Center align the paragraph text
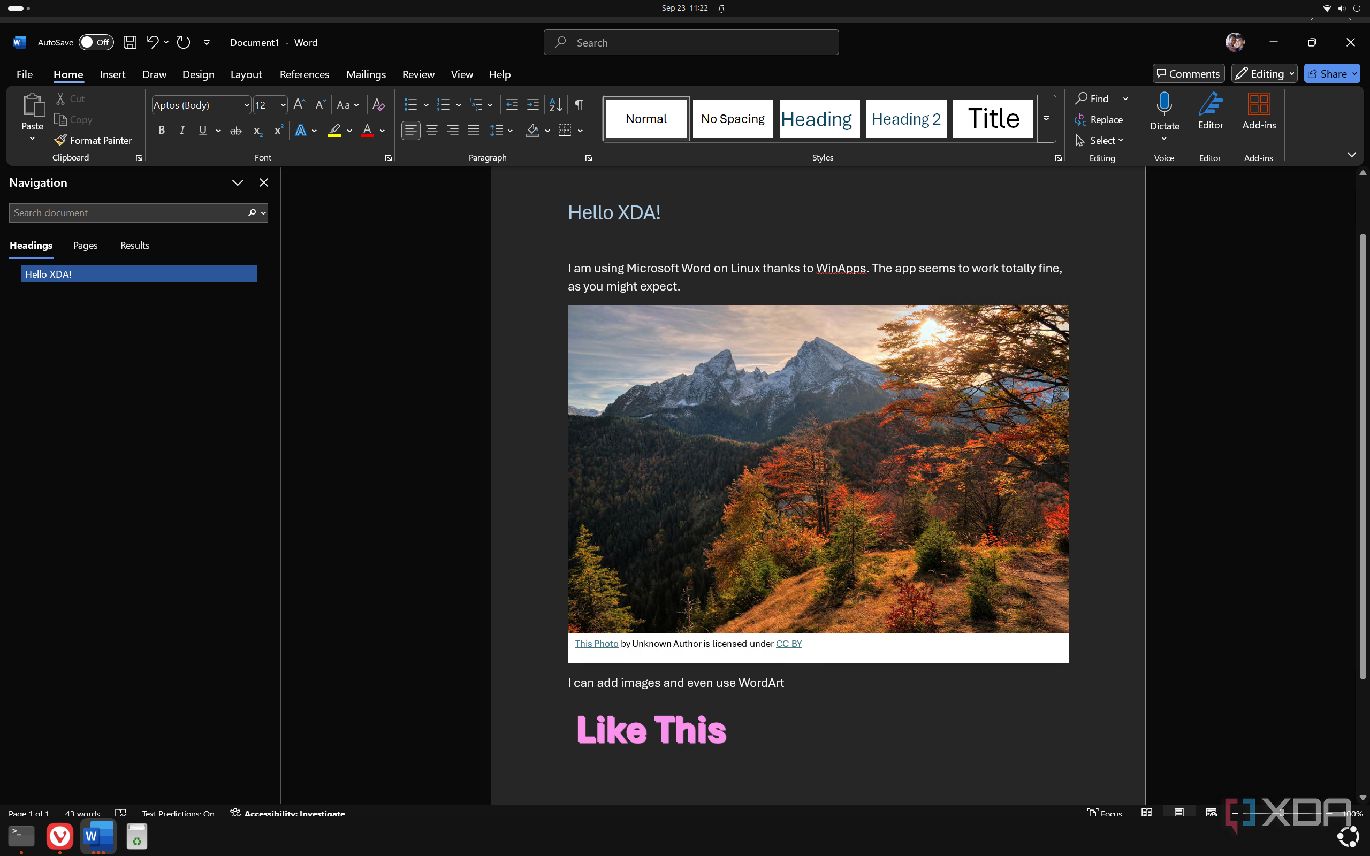 click(x=431, y=131)
